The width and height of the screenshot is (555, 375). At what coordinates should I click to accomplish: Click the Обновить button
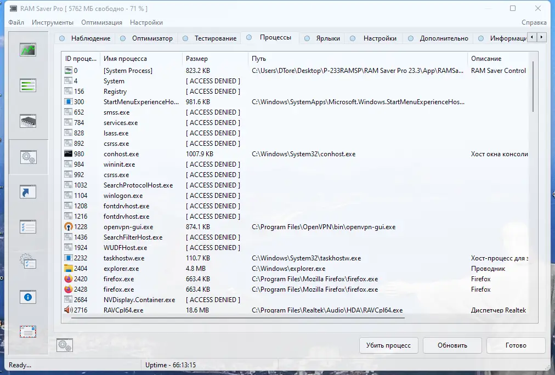(x=452, y=345)
